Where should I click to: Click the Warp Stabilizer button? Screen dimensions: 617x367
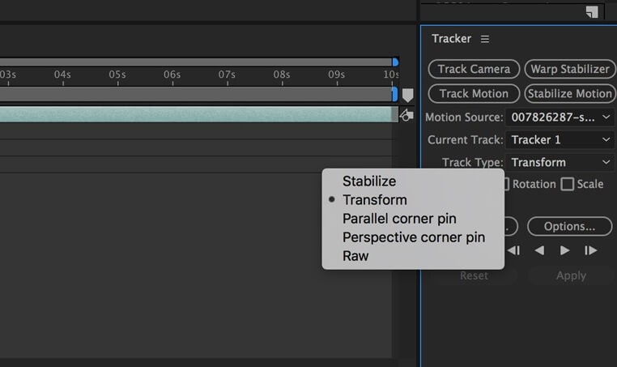coord(569,69)
